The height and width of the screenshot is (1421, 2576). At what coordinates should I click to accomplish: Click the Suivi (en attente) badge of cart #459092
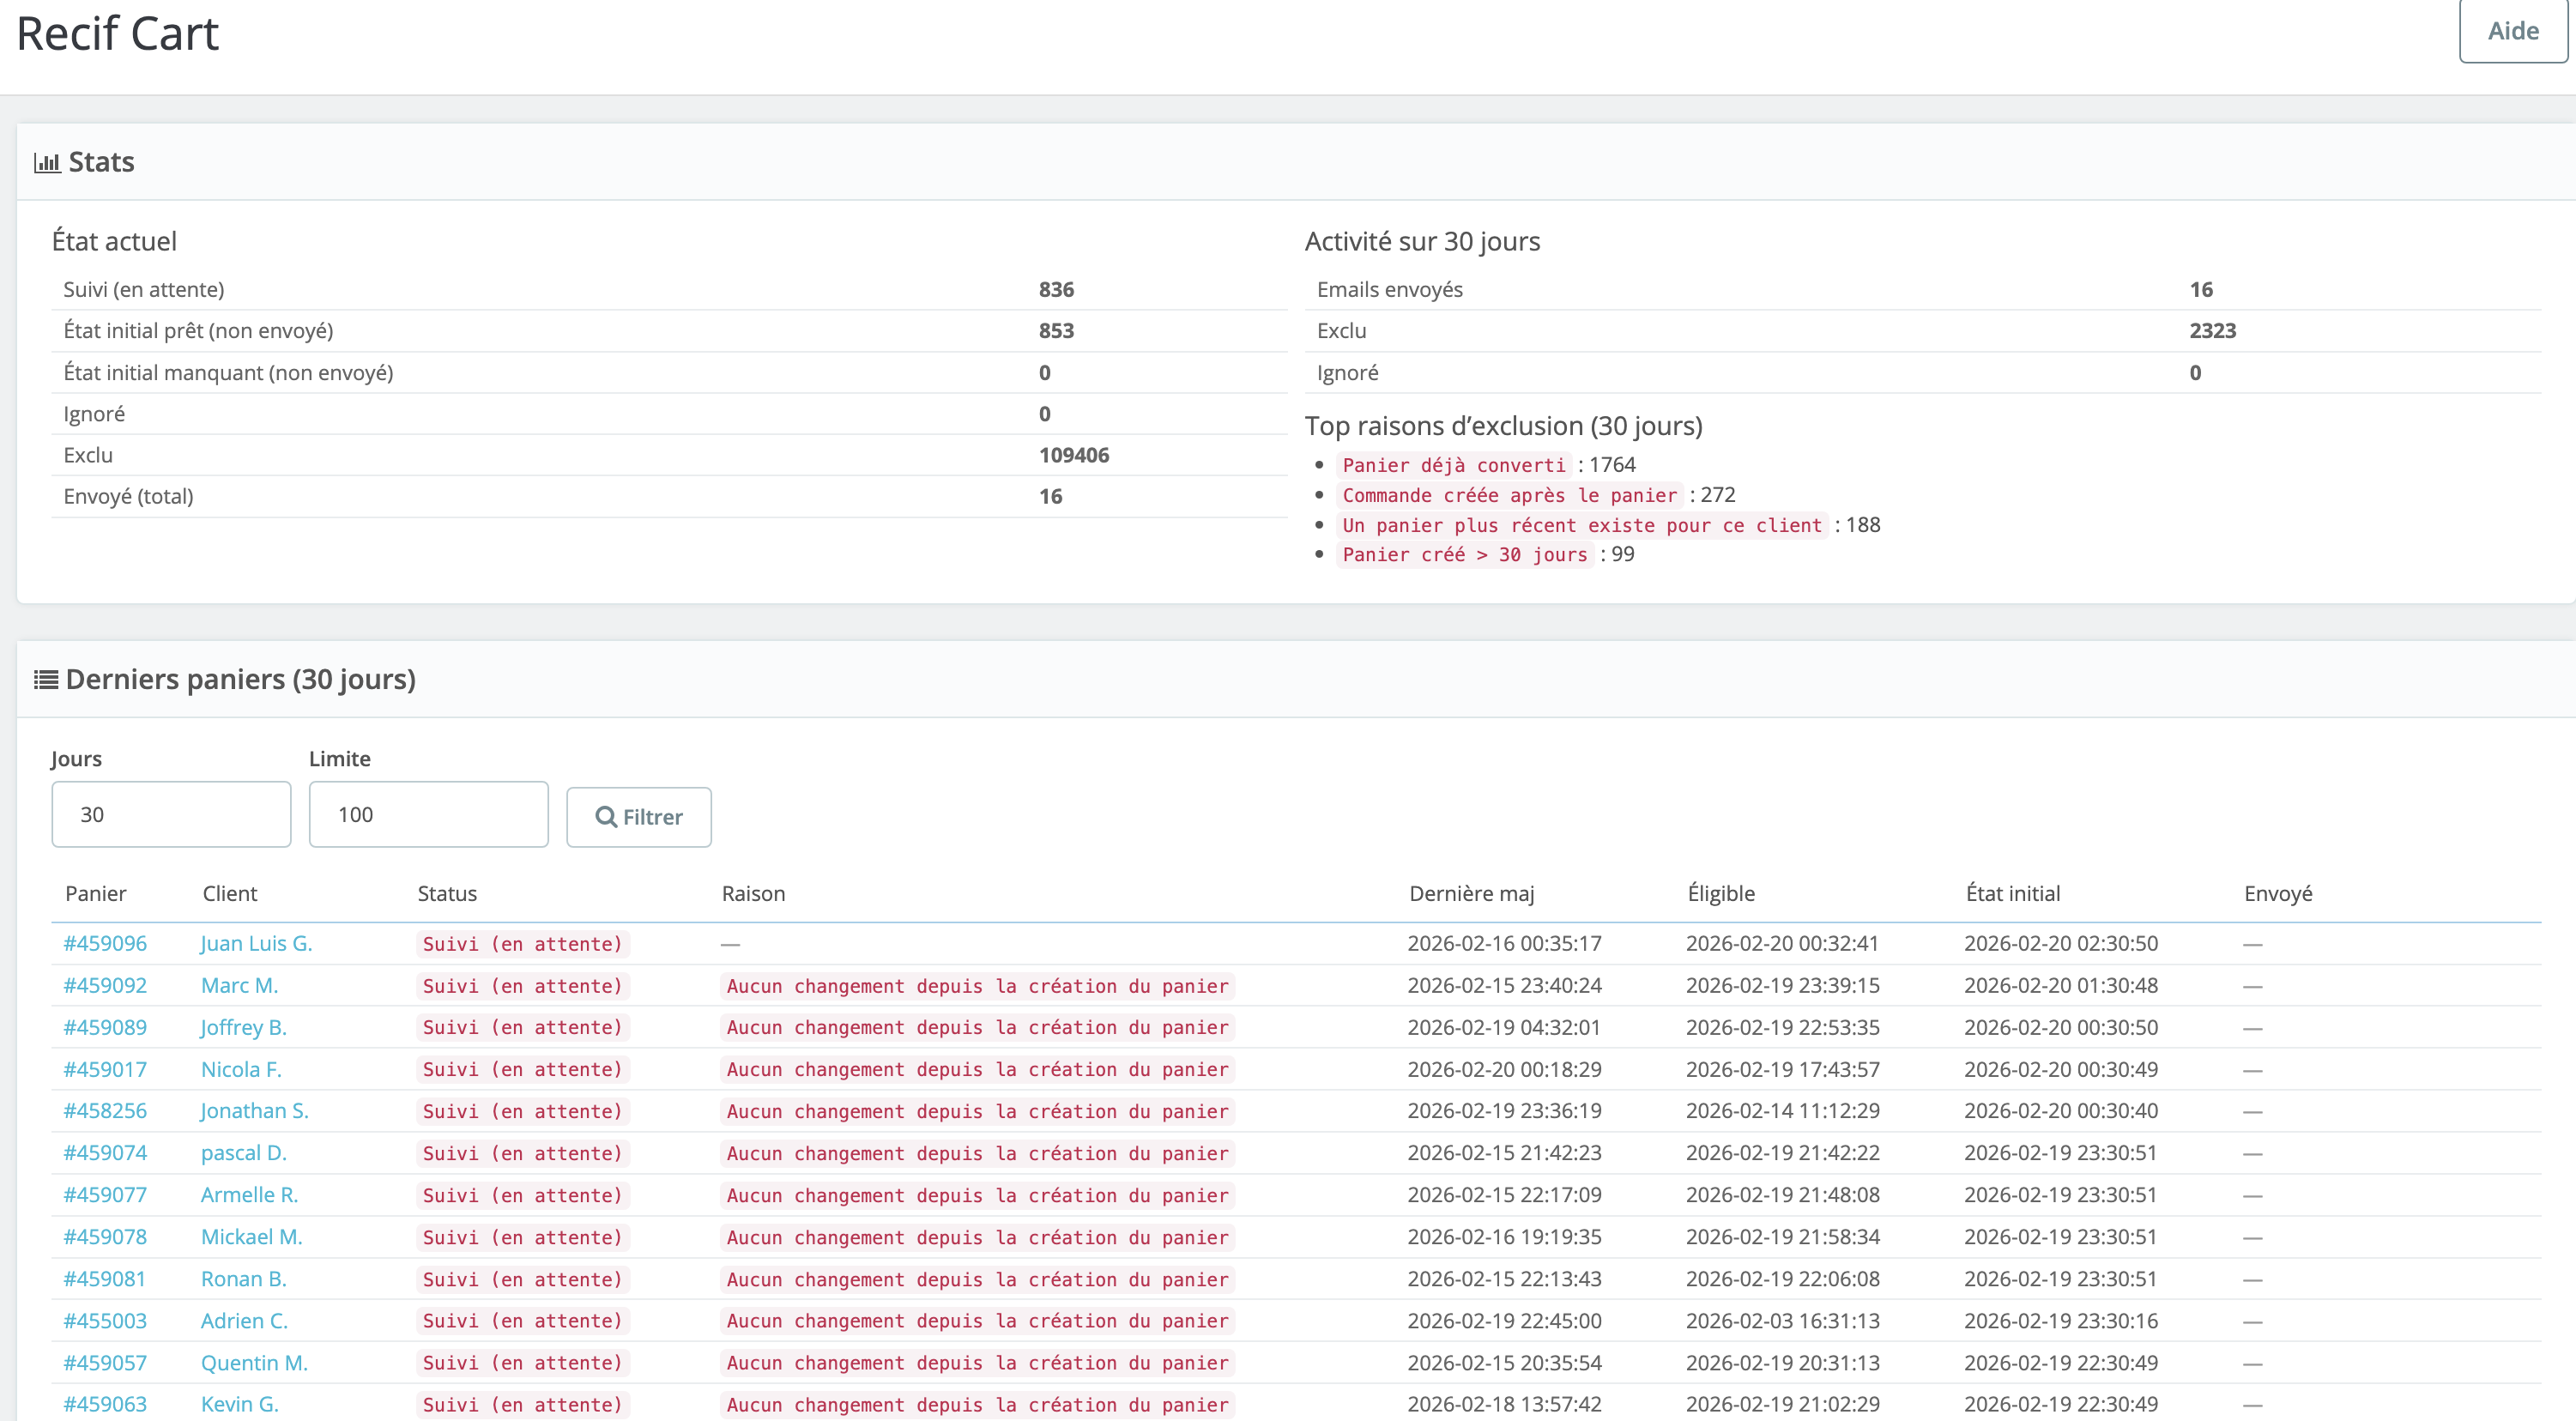tap(521, 985)
